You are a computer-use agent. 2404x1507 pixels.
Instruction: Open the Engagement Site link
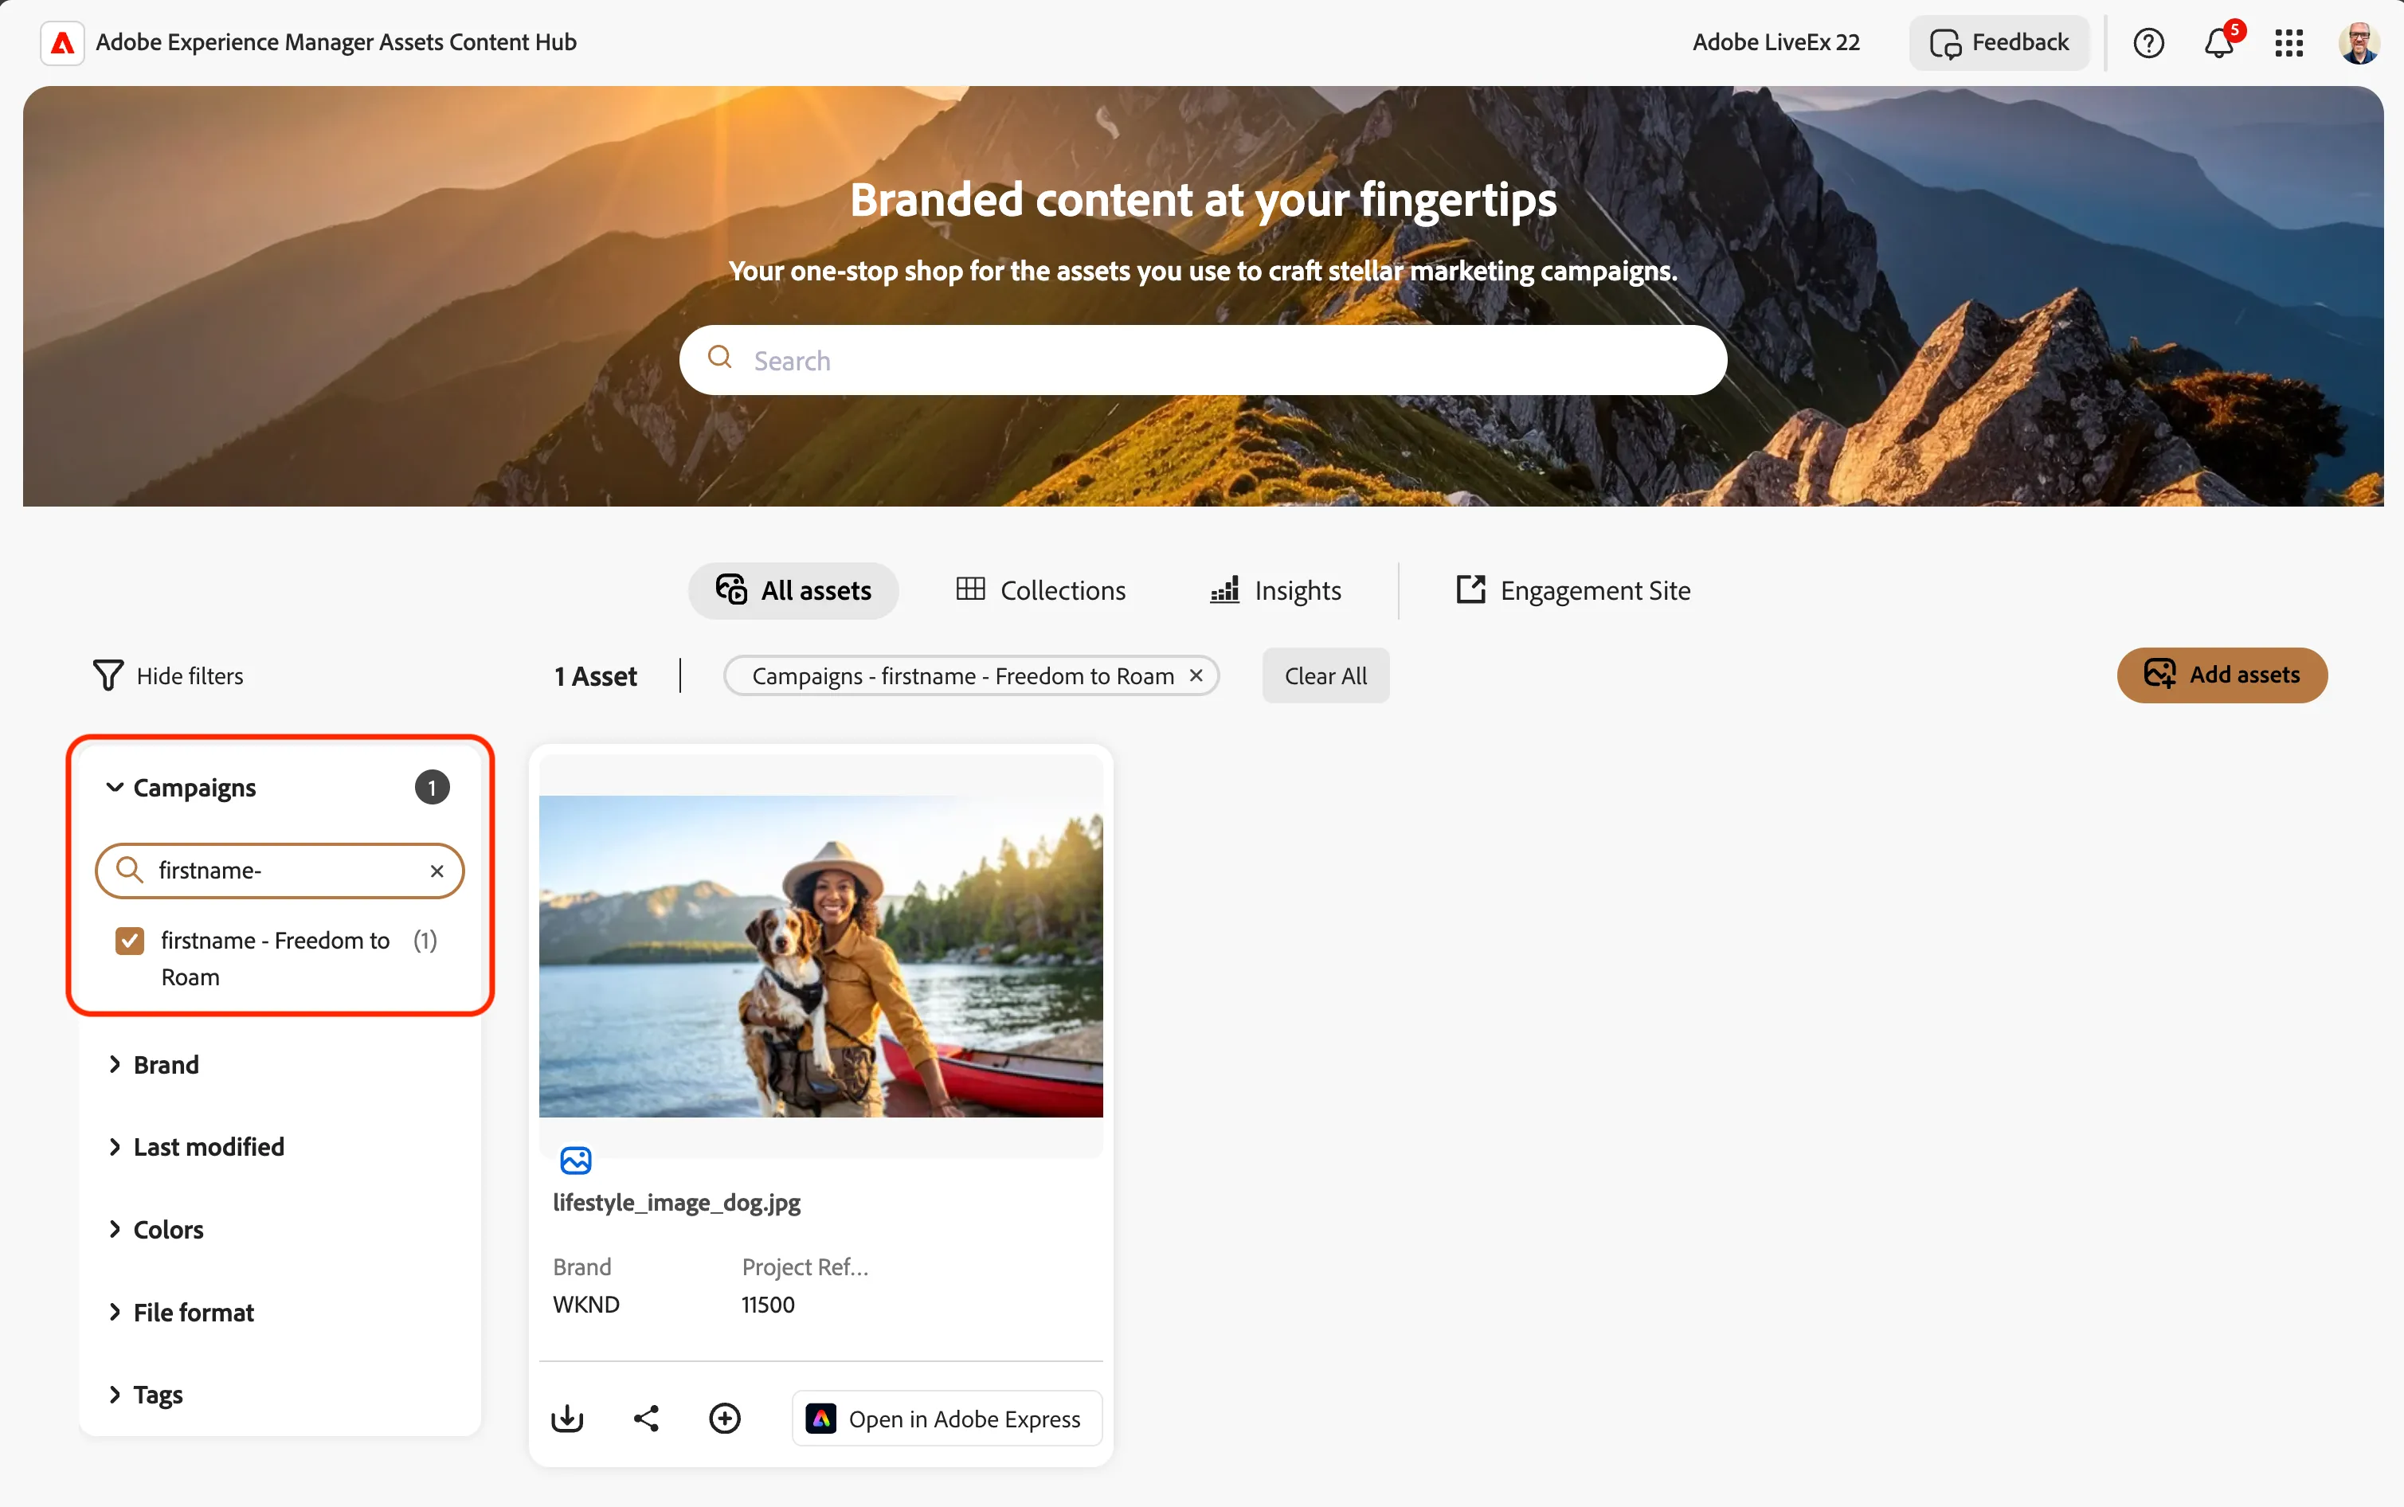point(1574,591)
